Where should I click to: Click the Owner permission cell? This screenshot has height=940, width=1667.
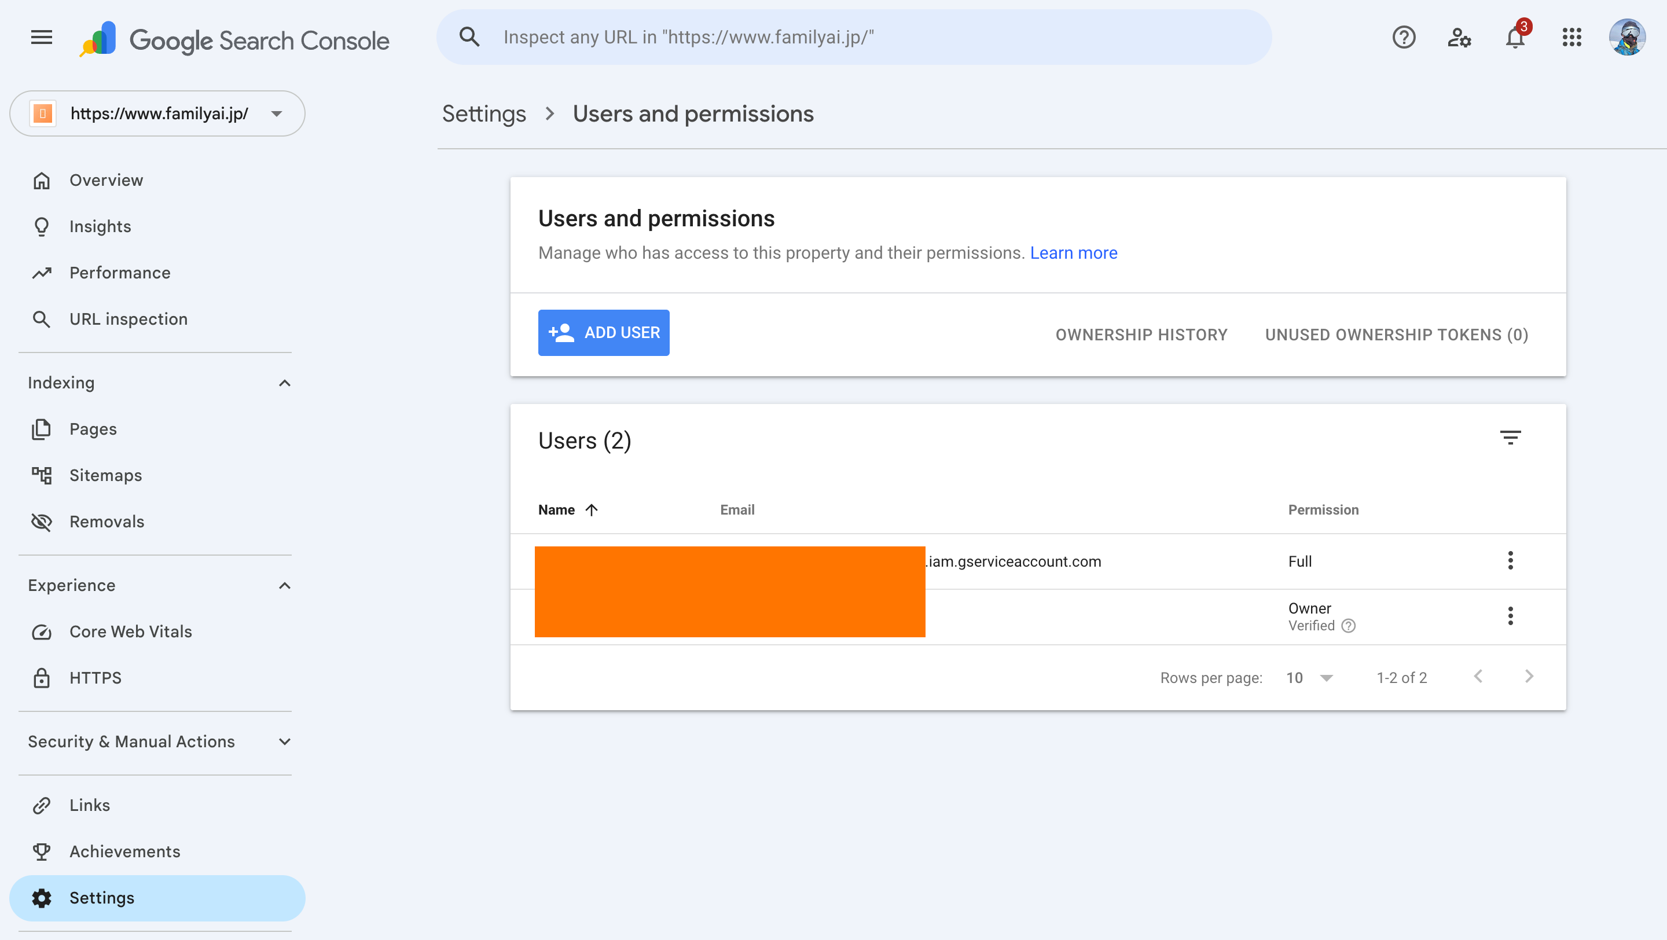[x=1310, y=609]
